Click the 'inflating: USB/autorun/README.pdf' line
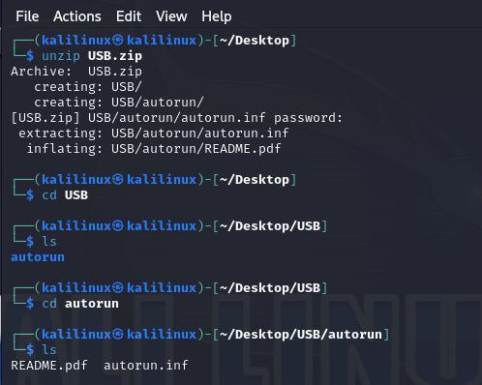The height and width of the screenshot is (385, 482). click(154, 149)
